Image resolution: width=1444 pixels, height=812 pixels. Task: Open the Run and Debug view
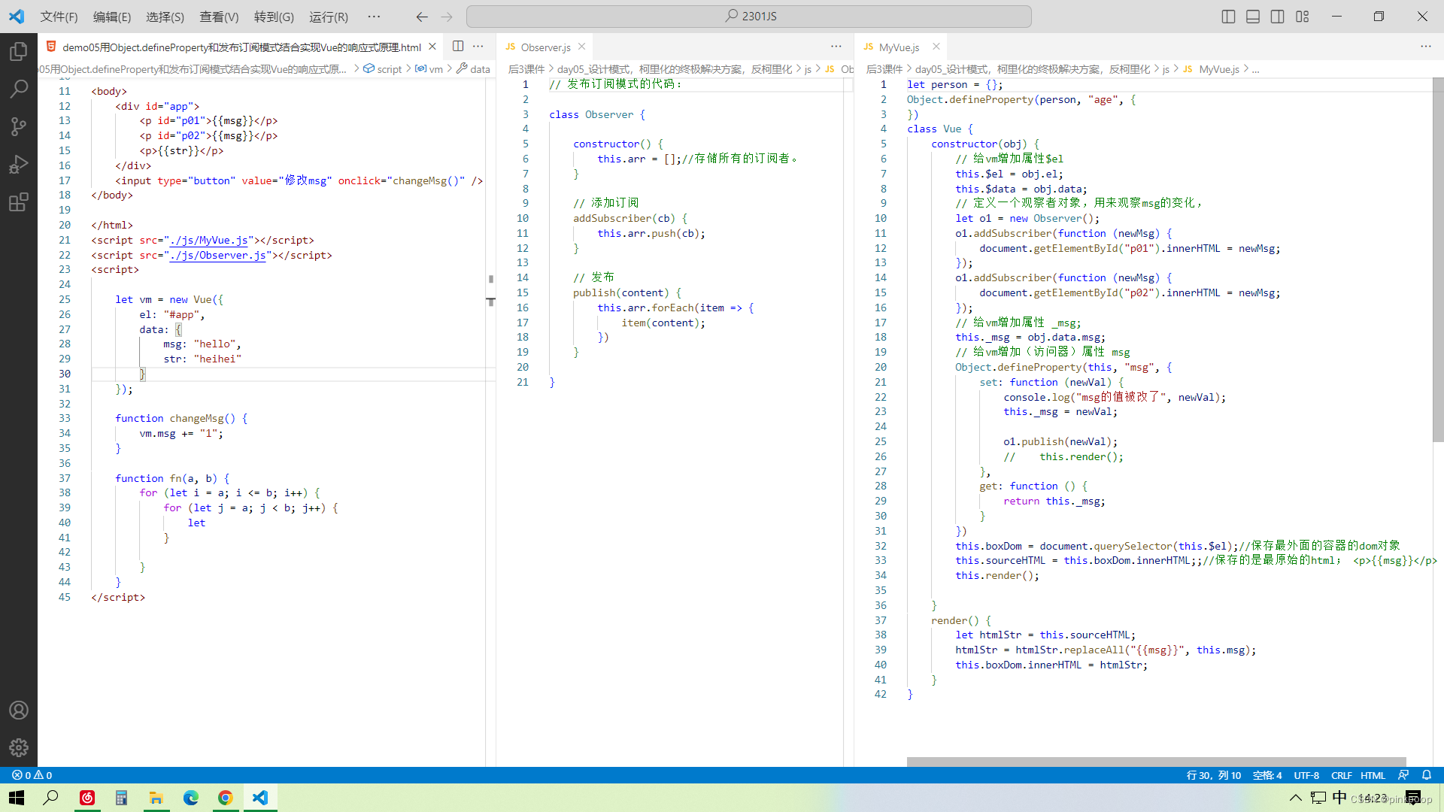click(19, 164)
